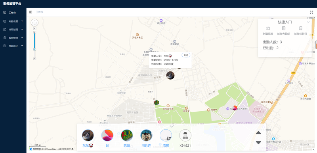Open the 考勤统计 sidebar menu

click(13, 46)
